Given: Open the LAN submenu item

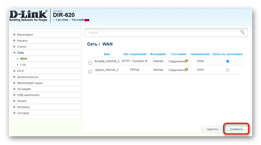Looking at the screenshot, I should click(23, 65).
